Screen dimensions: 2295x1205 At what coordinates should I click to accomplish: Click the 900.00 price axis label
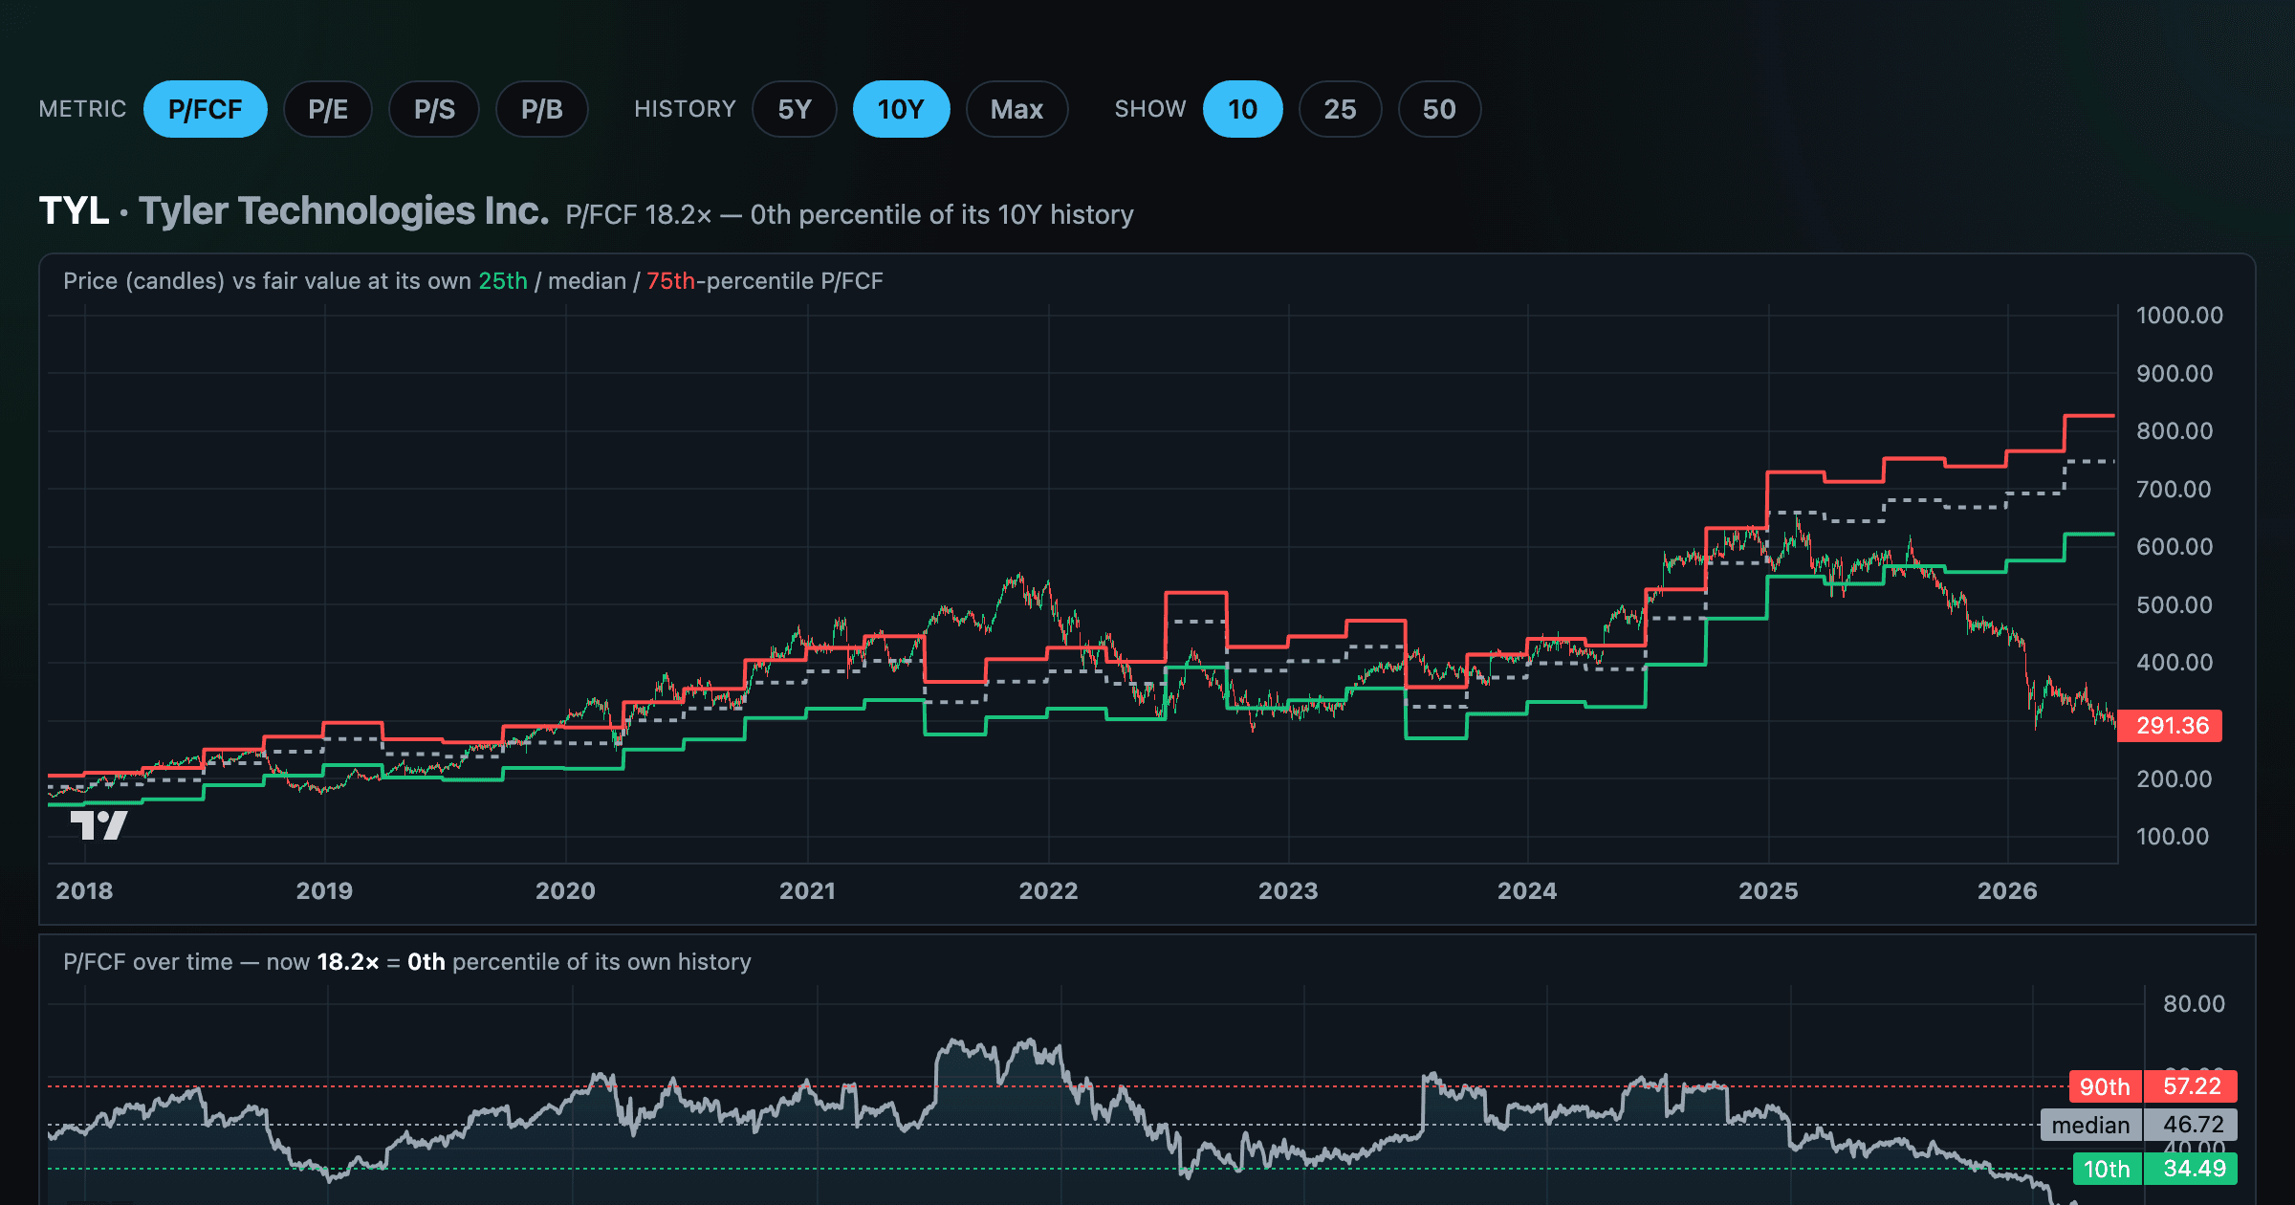[2175, 374]
